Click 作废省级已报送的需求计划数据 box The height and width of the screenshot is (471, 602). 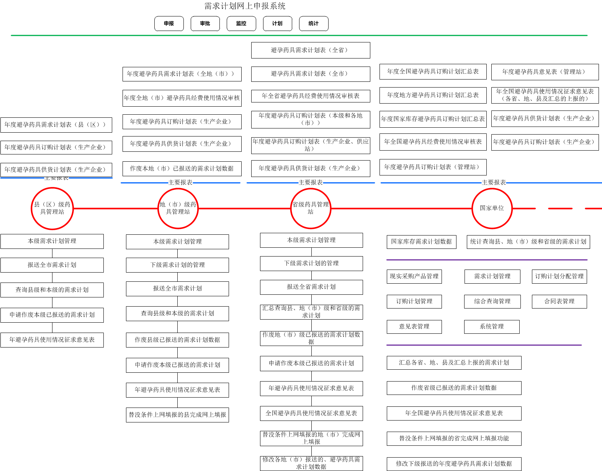[x=454, y=388]
